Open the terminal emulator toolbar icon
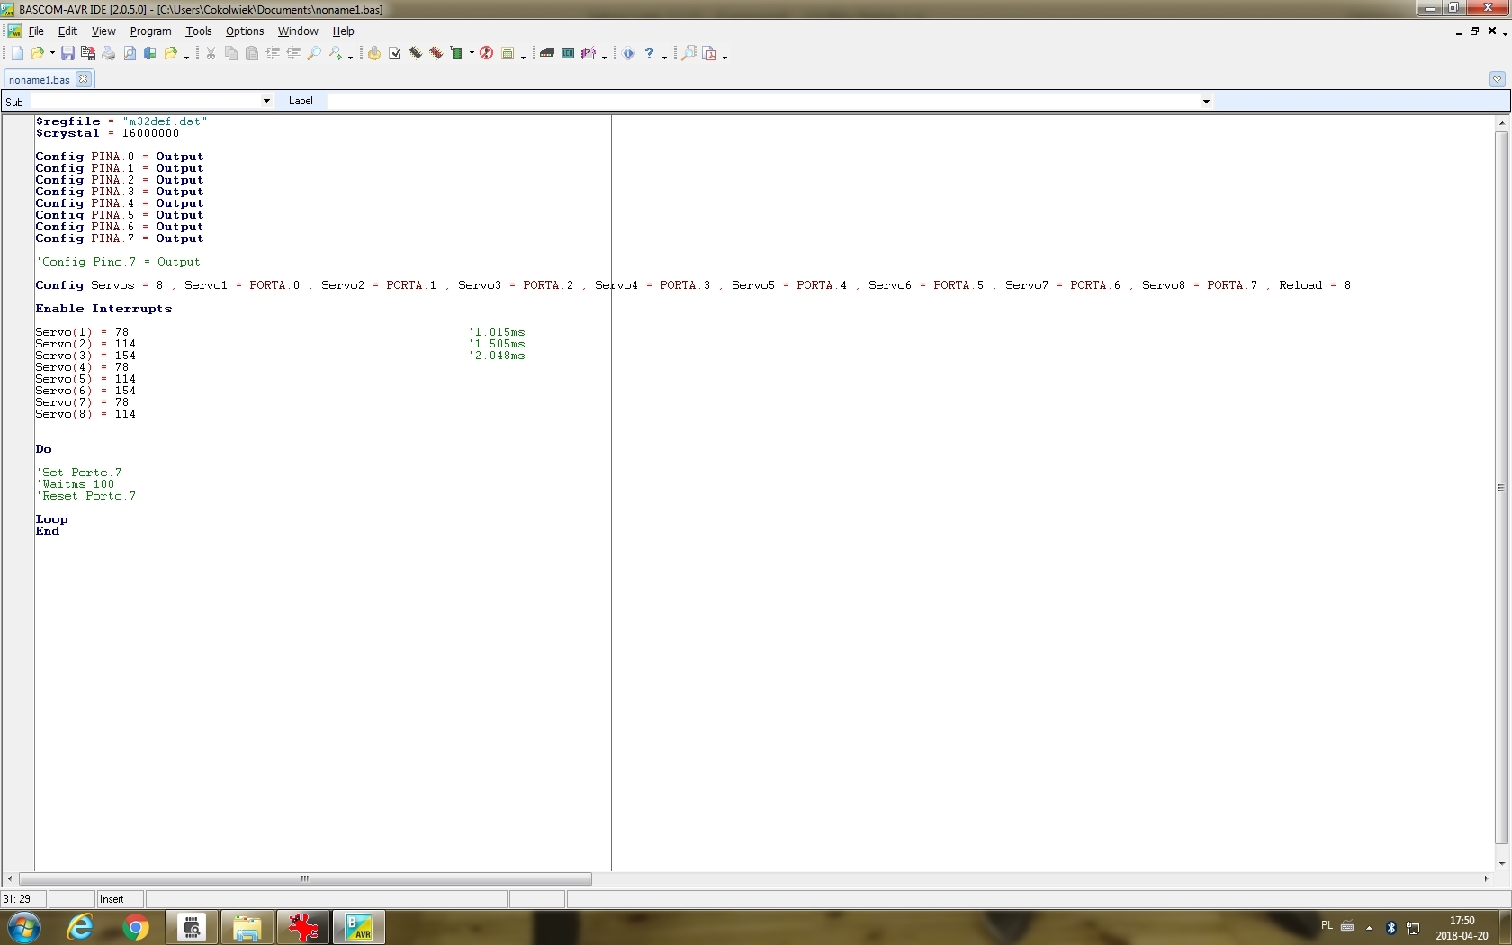 (547, 54)
